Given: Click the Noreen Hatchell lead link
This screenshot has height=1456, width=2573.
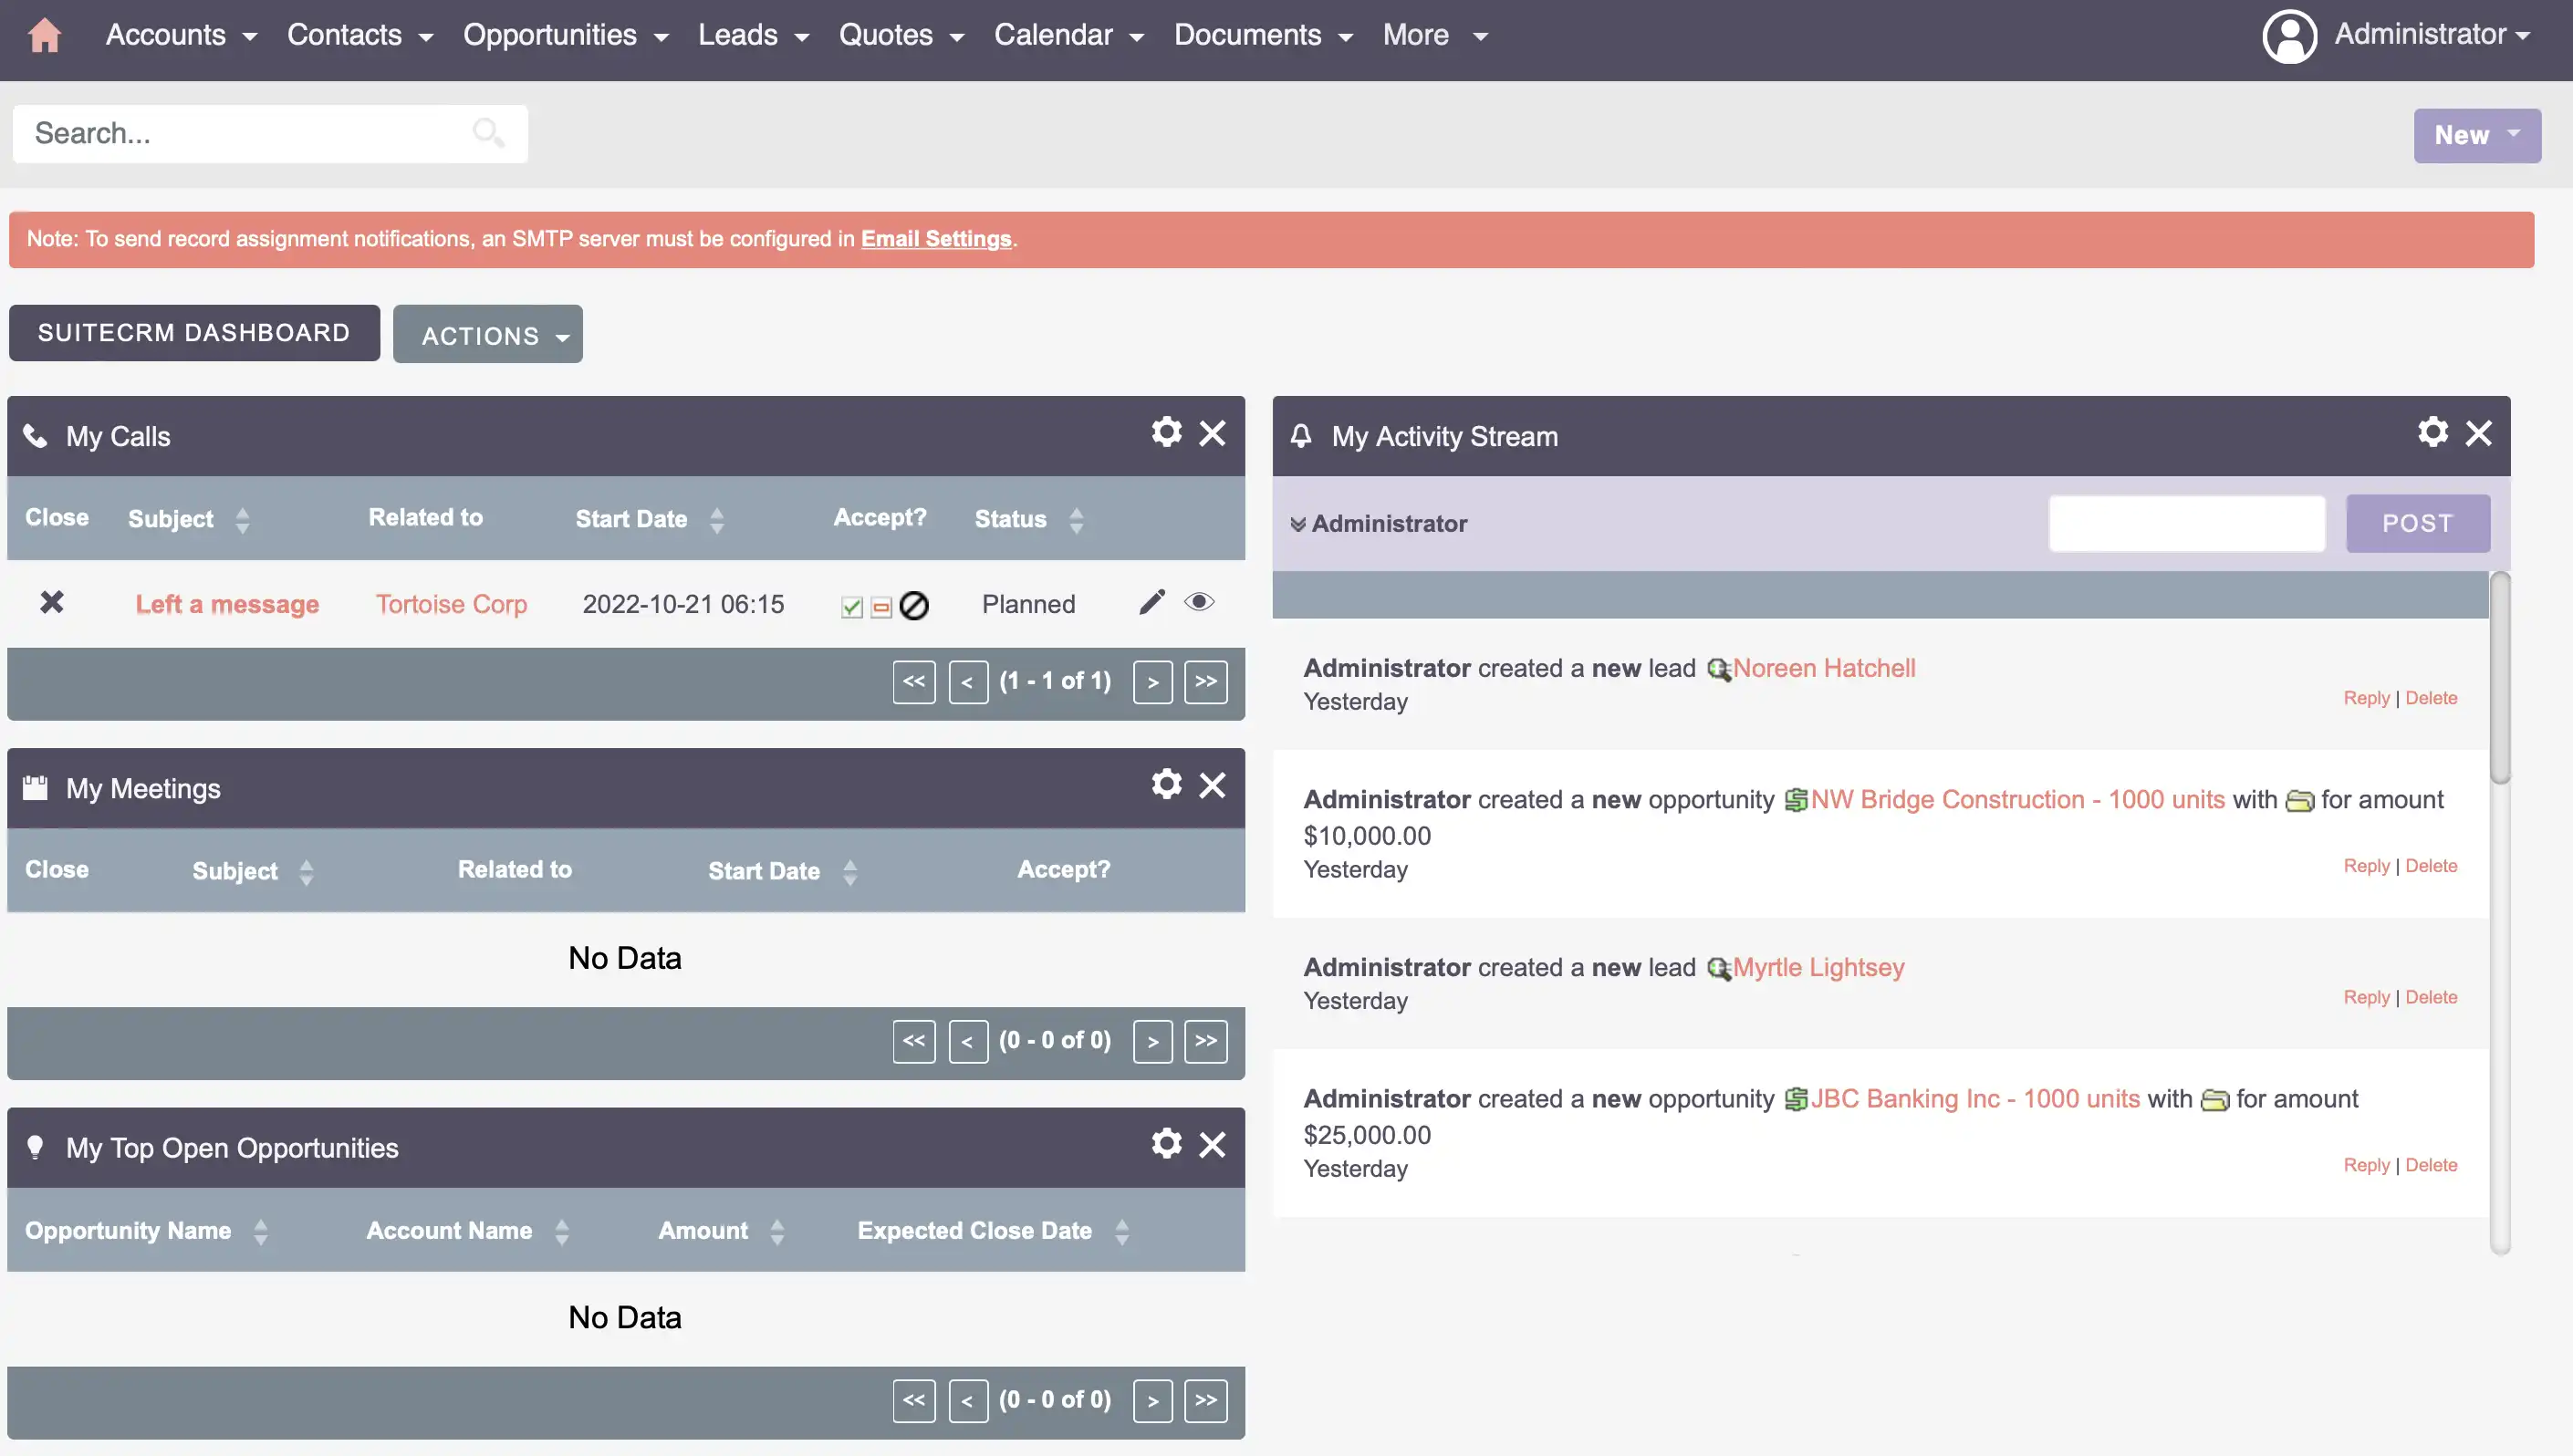Looking at the screenshot, I should pyautogui.click(x=1822, y=666).
